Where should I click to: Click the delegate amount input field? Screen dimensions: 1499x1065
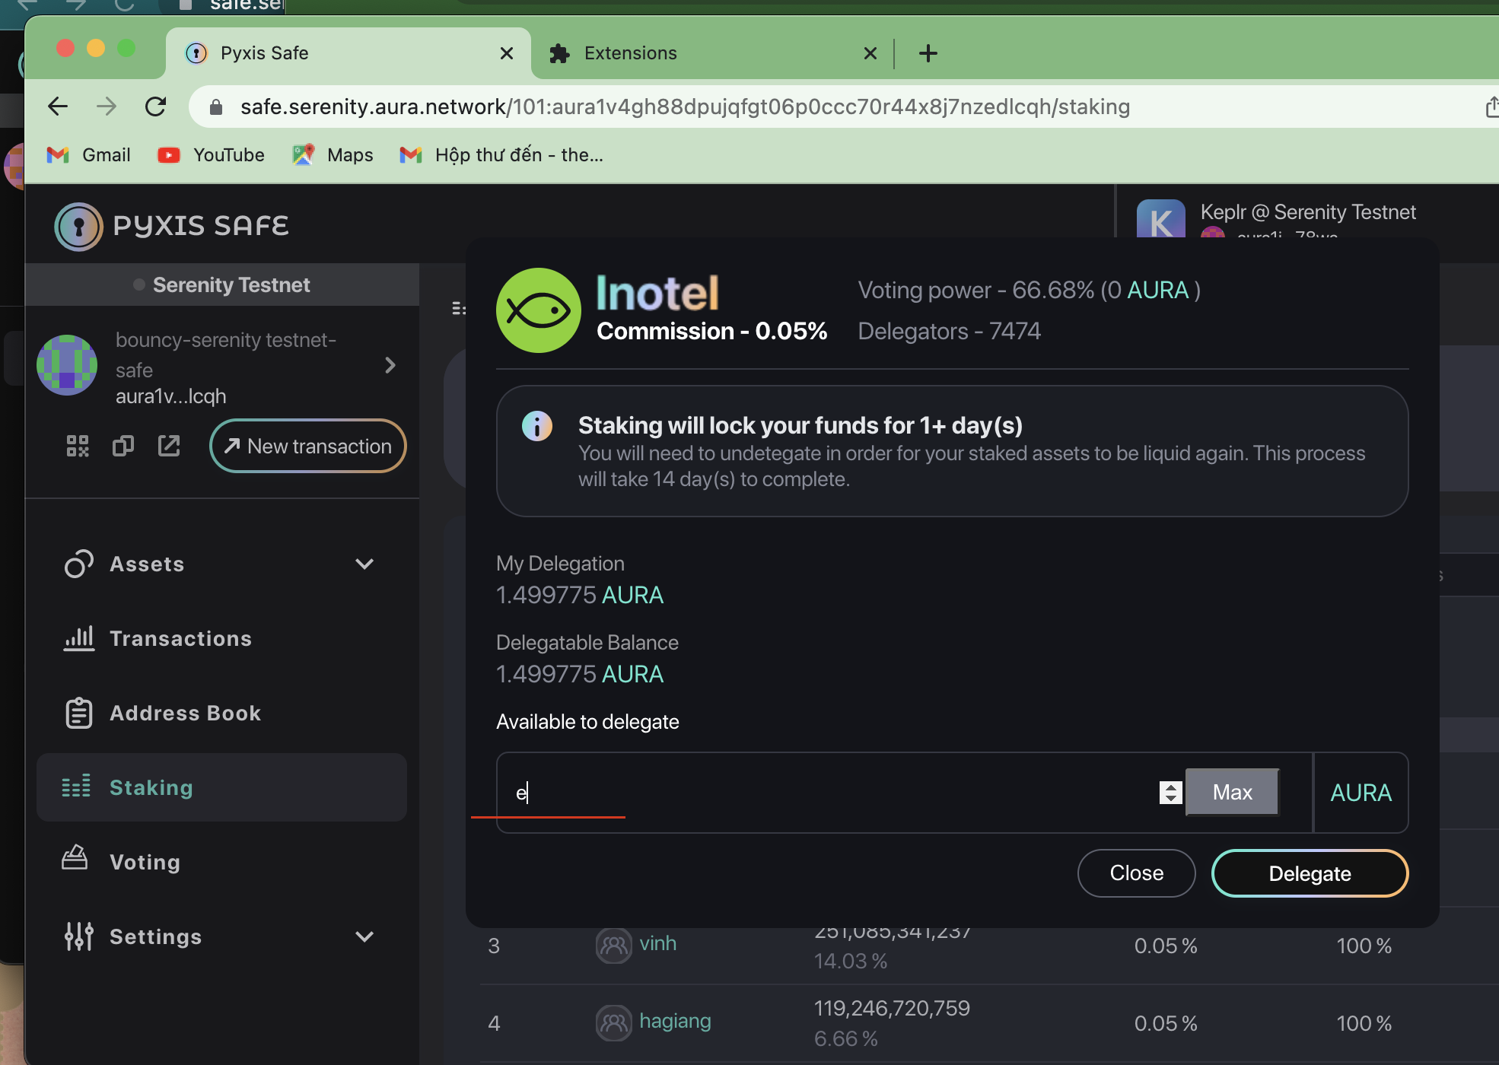click(829, 792)
